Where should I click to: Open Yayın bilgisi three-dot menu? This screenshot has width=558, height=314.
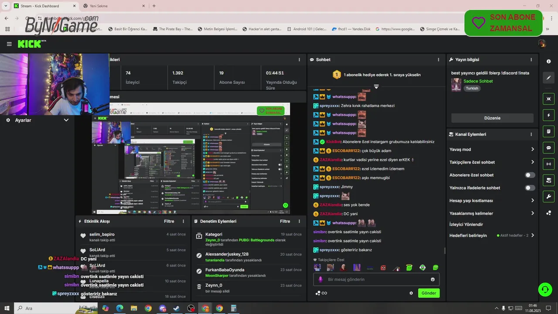[531, 59]
